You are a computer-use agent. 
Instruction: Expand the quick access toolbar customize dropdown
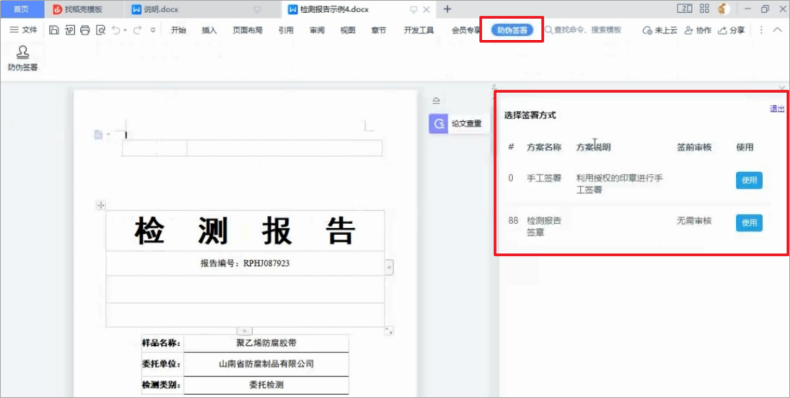pyautogui.click(x=153, y=30)
